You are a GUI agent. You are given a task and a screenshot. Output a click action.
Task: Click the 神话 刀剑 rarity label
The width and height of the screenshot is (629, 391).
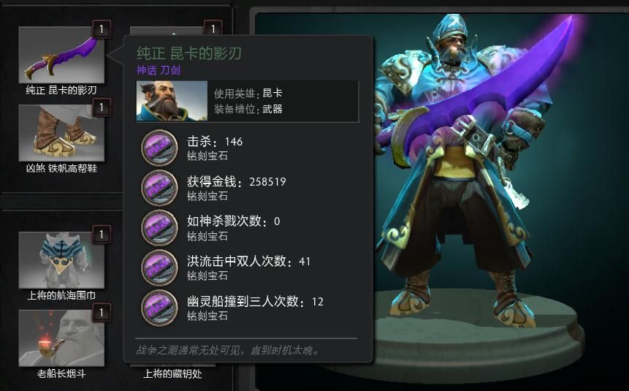[x=159, y=70]
